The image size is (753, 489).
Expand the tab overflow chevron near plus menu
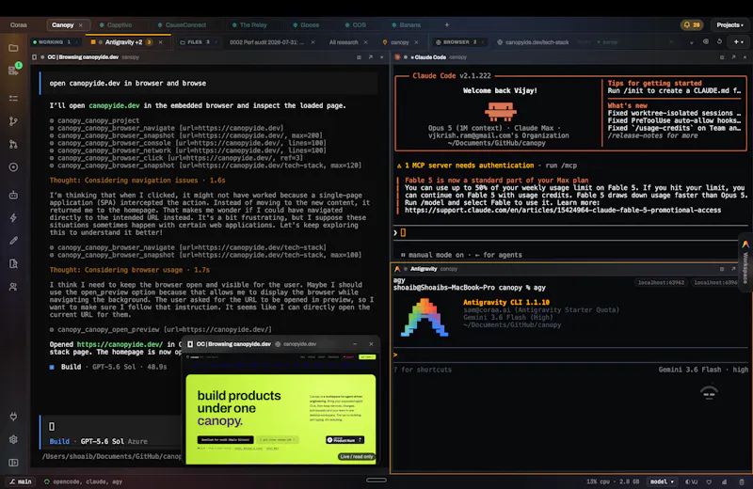coord(692,42)
